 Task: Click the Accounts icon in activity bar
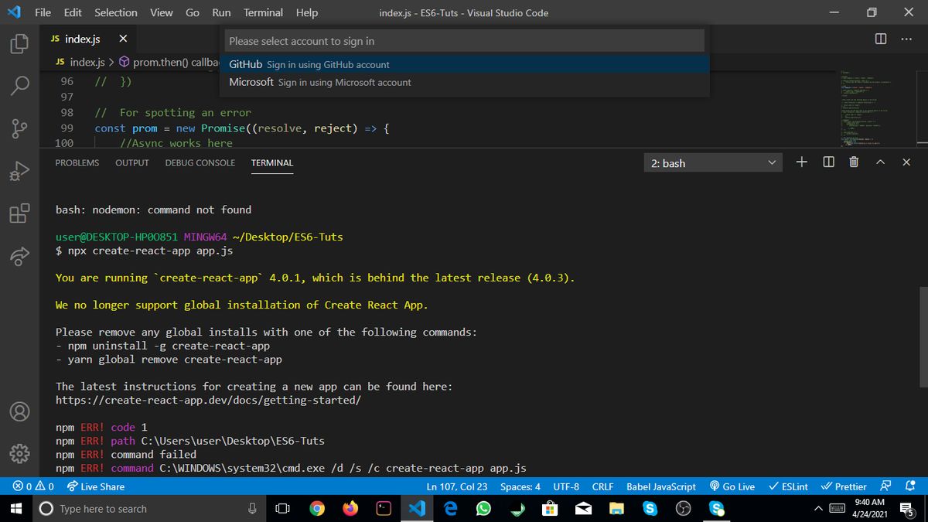(20, 411)
